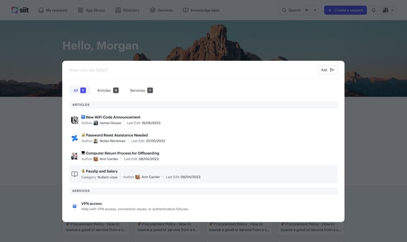Viewport: 407px width, 242px height.
Task: Click the book icon beside Payslip and Salary
Action: tap(75, 174)
